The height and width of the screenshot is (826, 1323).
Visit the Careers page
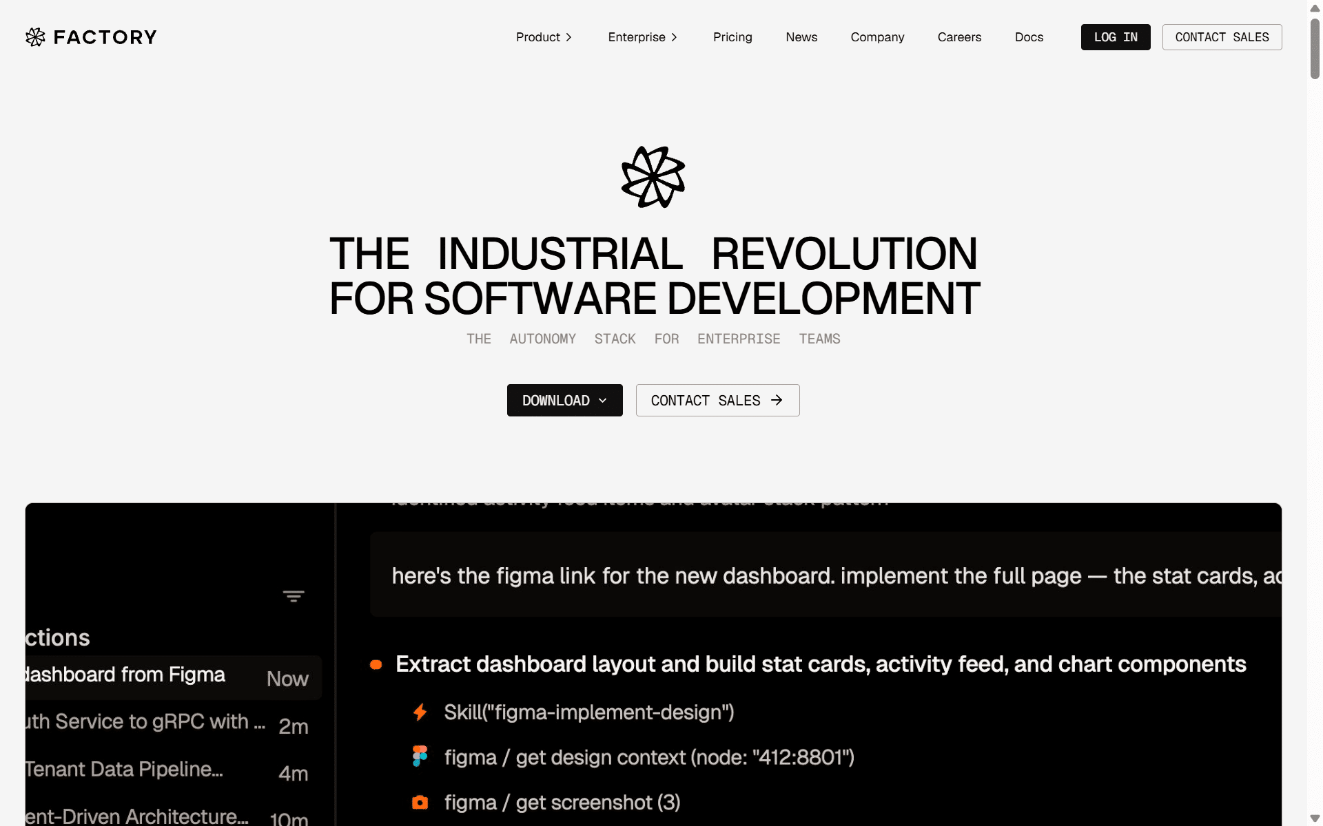(x=959, y=37)
